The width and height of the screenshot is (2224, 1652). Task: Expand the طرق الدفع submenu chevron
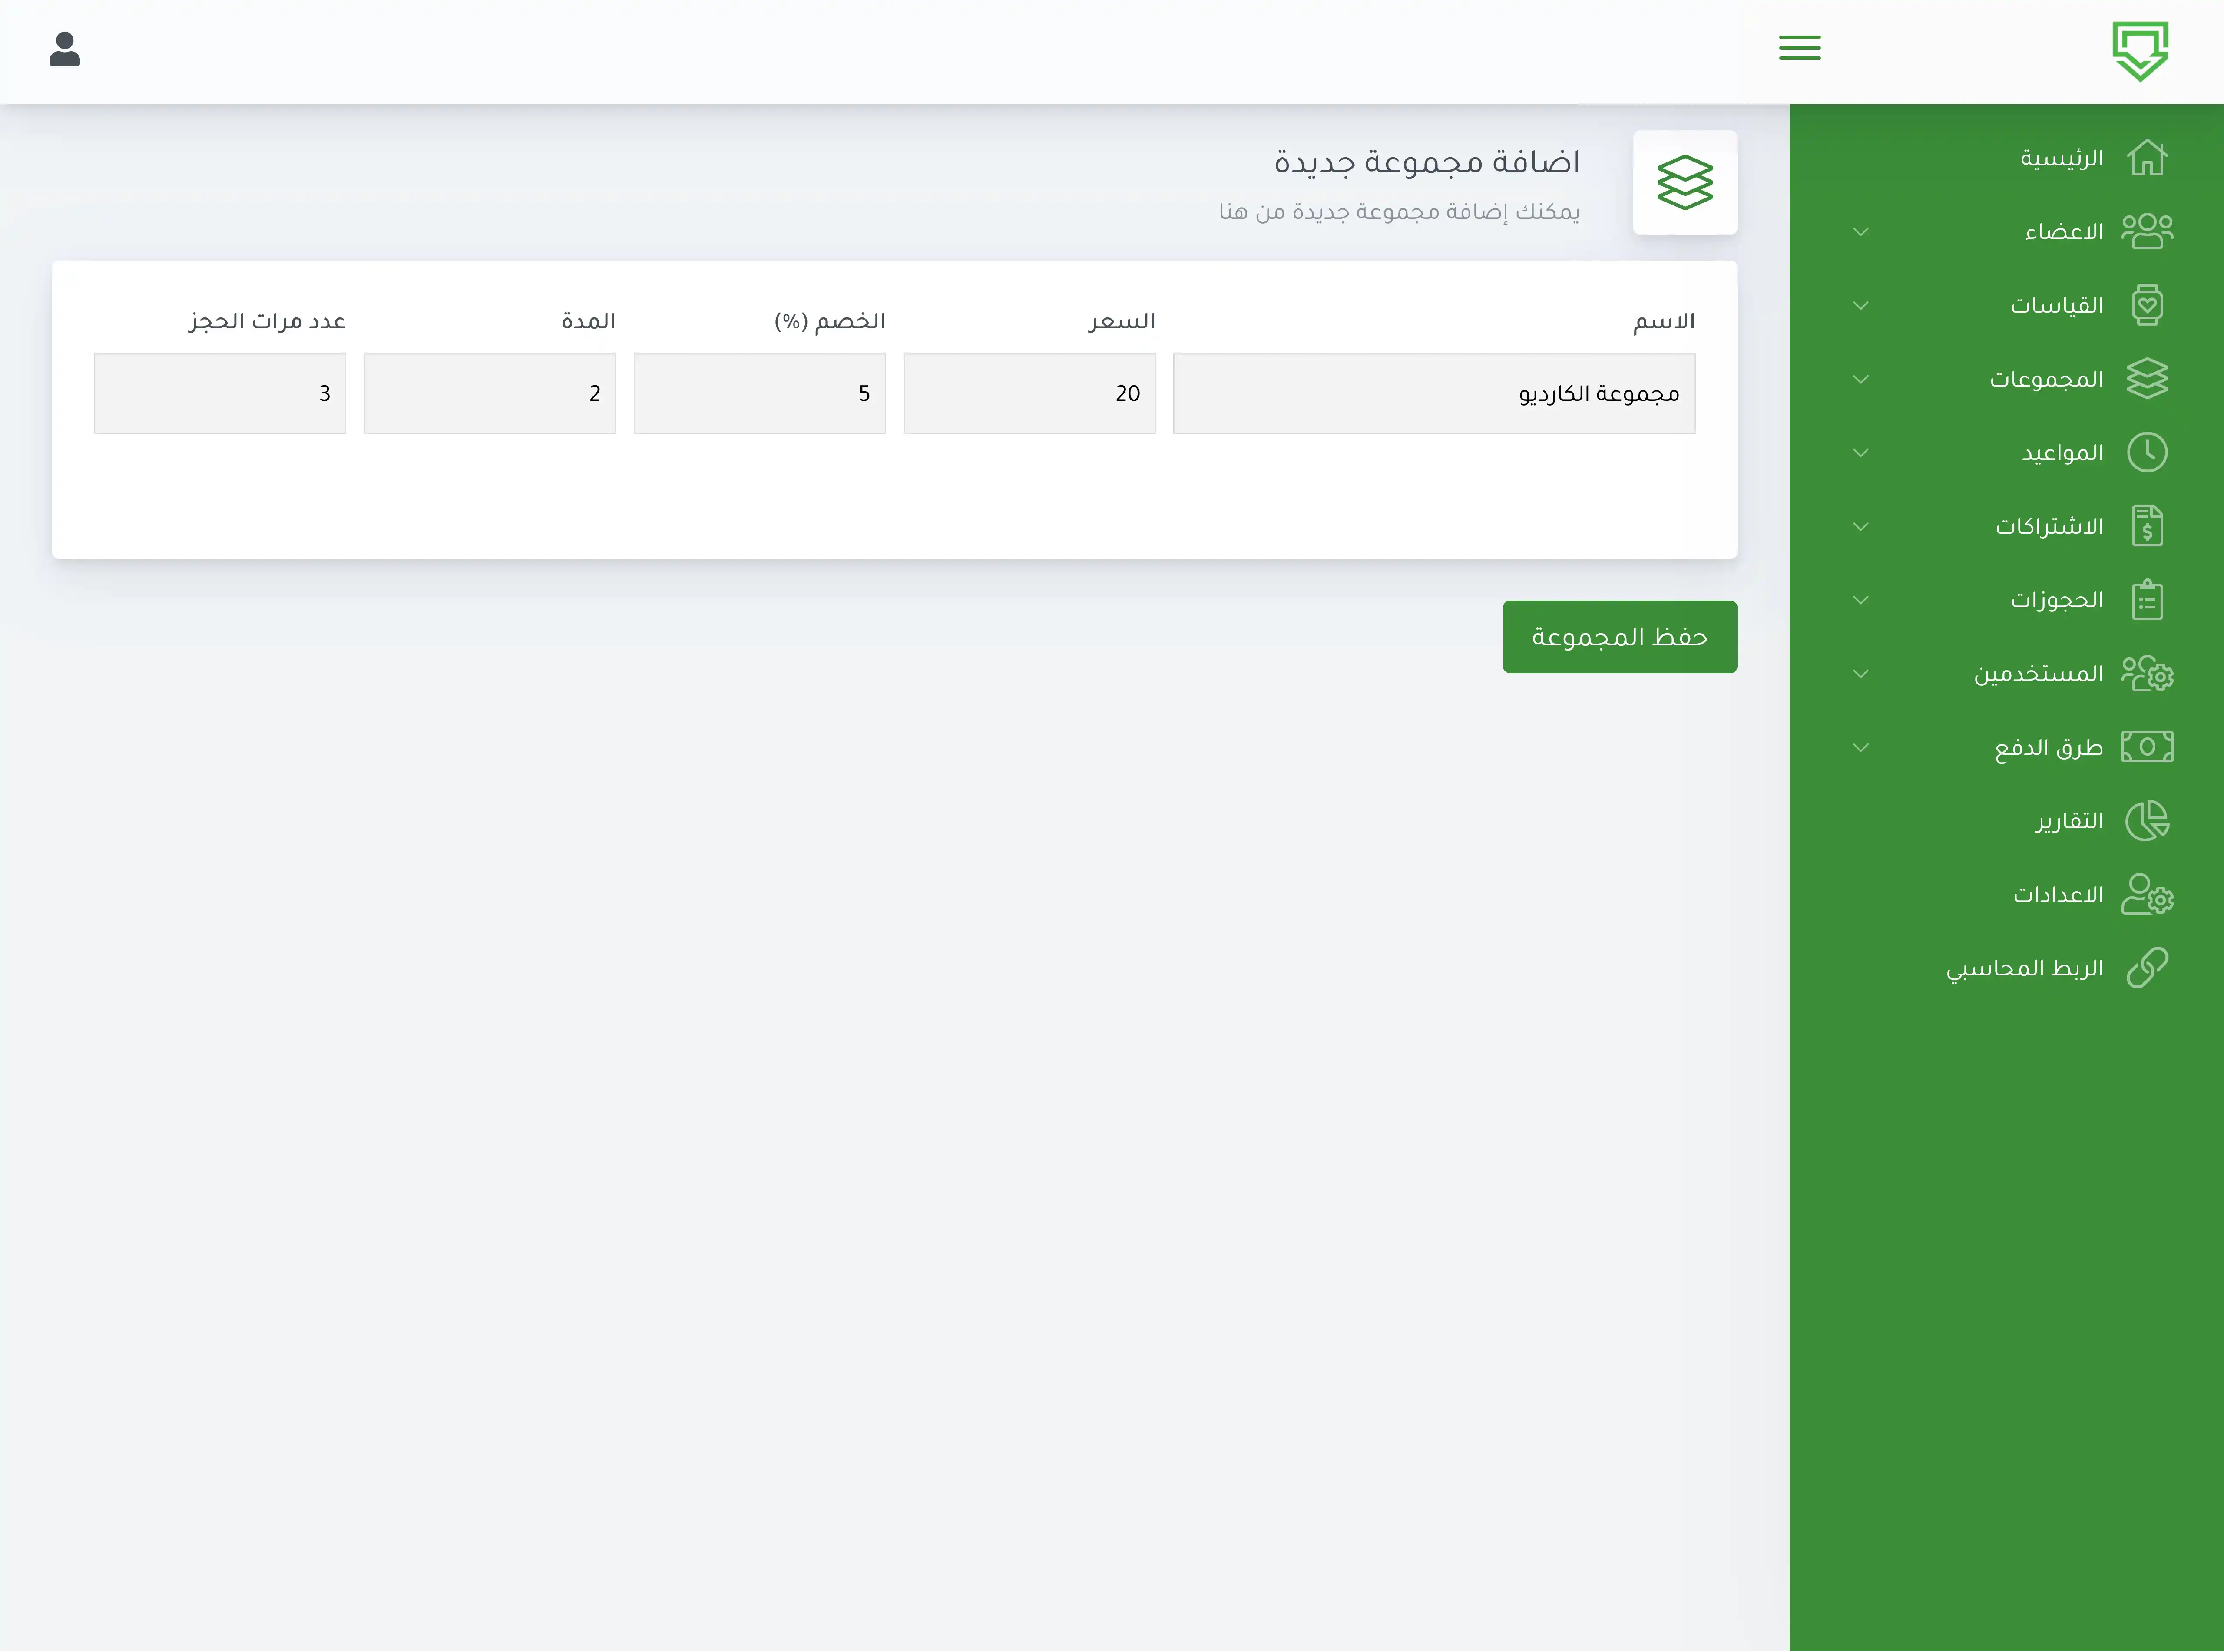(1860, 748)
